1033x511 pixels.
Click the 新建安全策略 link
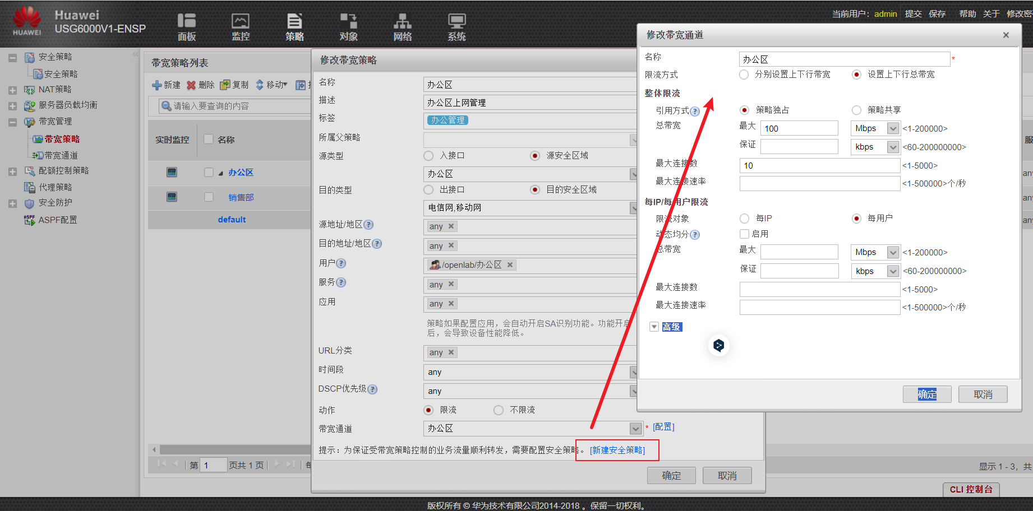(x=617, y=450)
